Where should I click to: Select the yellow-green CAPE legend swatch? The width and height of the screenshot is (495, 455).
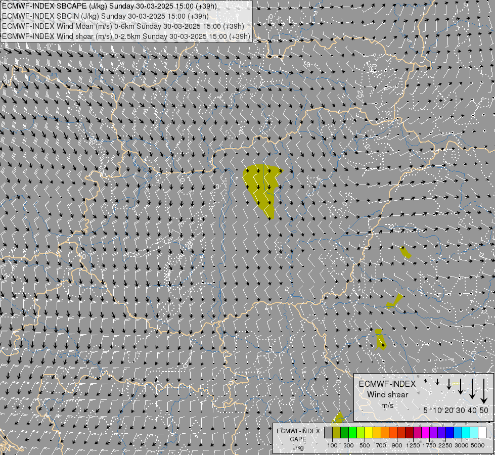pyautogui.click(x=361, y=433)
